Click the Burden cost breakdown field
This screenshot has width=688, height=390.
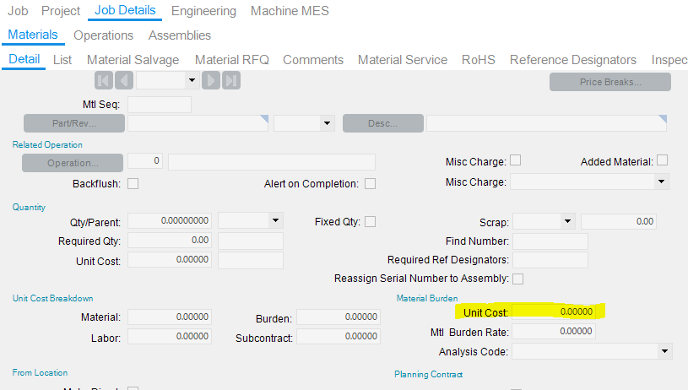click(x=339, y=317)
